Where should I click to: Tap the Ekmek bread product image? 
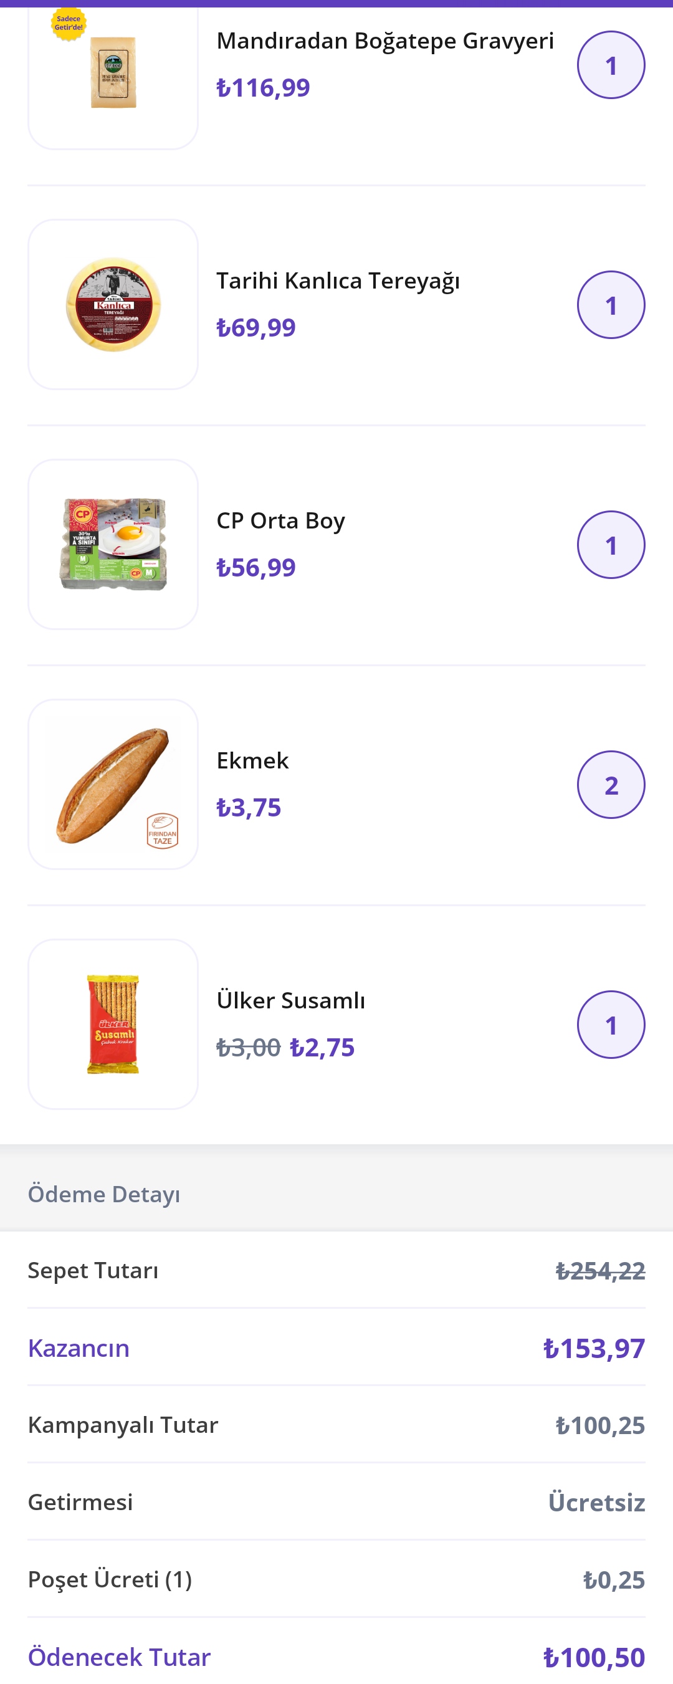point(113,785)
